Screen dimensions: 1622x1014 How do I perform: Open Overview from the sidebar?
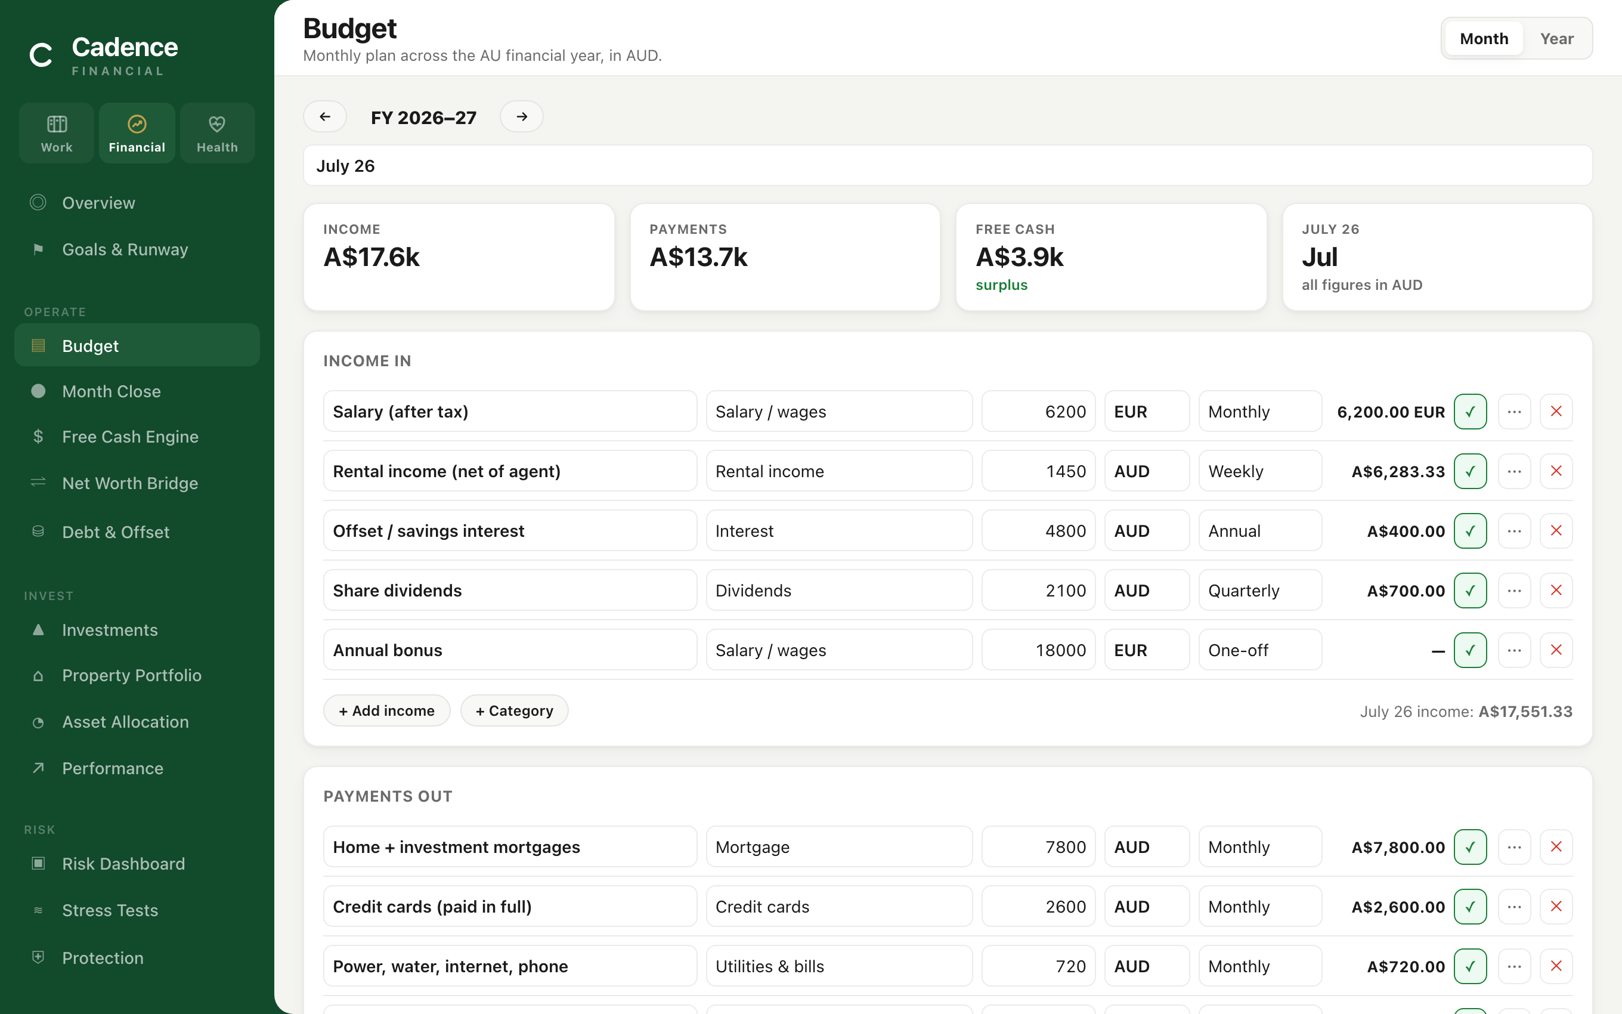tap(137, 203)
